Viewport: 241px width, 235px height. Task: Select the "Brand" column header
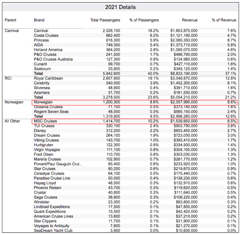39,20
